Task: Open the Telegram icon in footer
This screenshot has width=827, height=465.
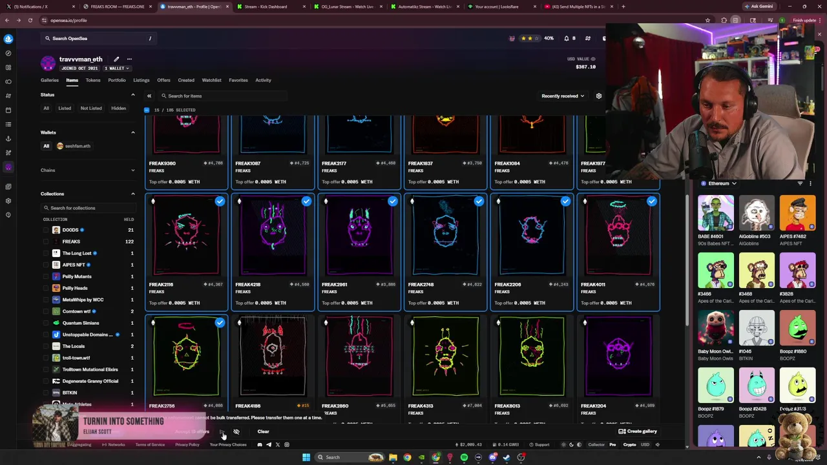Action: 269,444
